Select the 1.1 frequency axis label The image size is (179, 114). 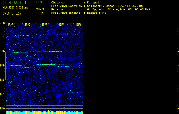click(2, 37)
